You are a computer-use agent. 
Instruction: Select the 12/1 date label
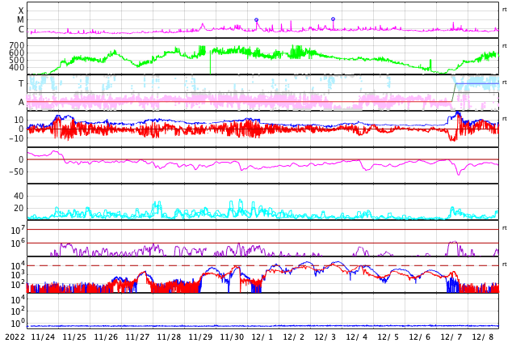click(262, 337)
